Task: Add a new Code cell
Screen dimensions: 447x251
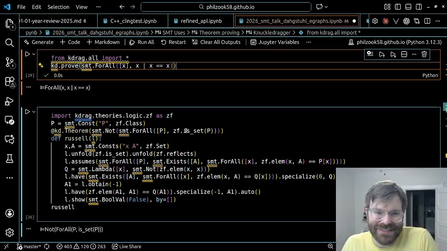Action: pyautogui.click(x=70, y=42)
